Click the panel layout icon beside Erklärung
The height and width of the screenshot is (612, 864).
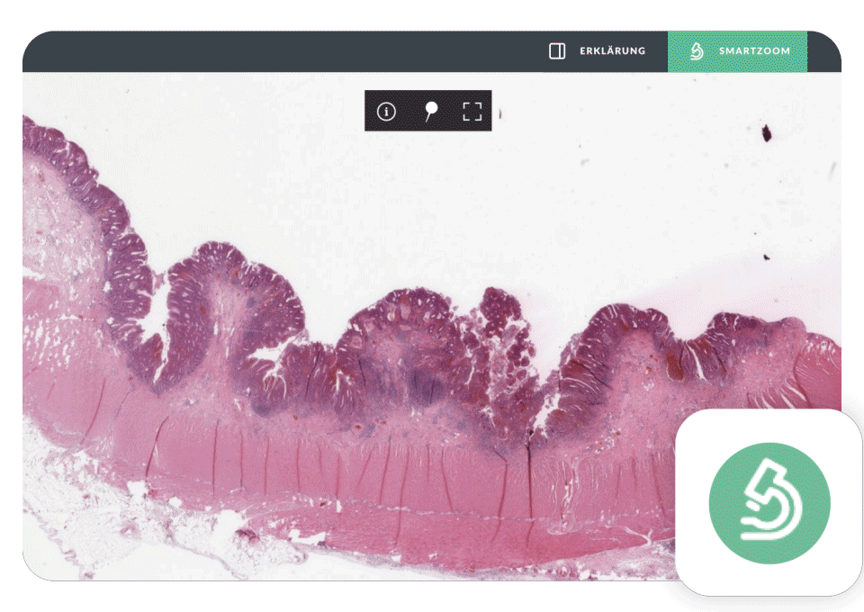(557, 51)
